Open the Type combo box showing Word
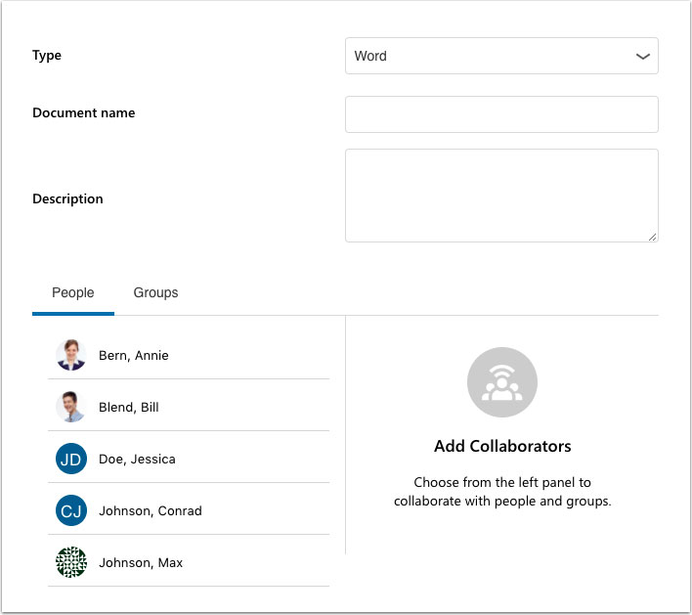The width and height of the screenshot is (692, 615). tap(489, 57)
